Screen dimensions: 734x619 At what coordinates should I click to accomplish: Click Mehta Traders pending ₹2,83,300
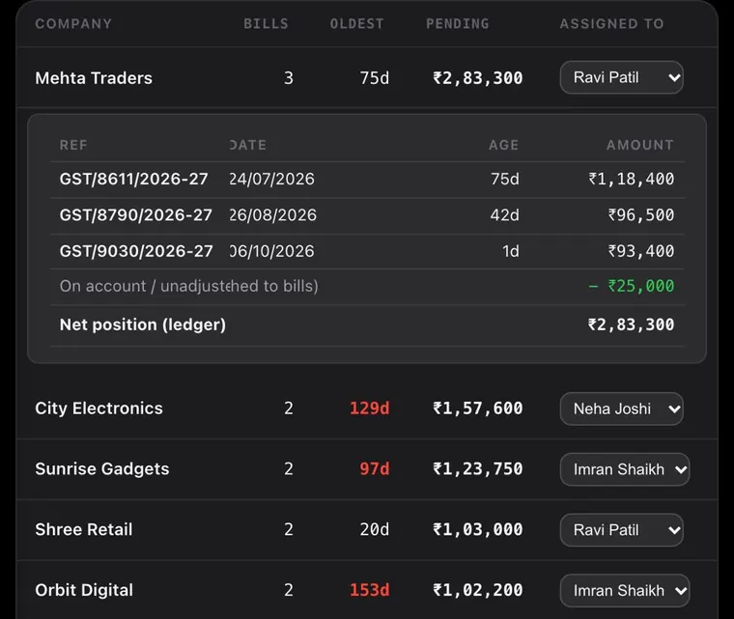pyautogui.click(x=478, y=77)
